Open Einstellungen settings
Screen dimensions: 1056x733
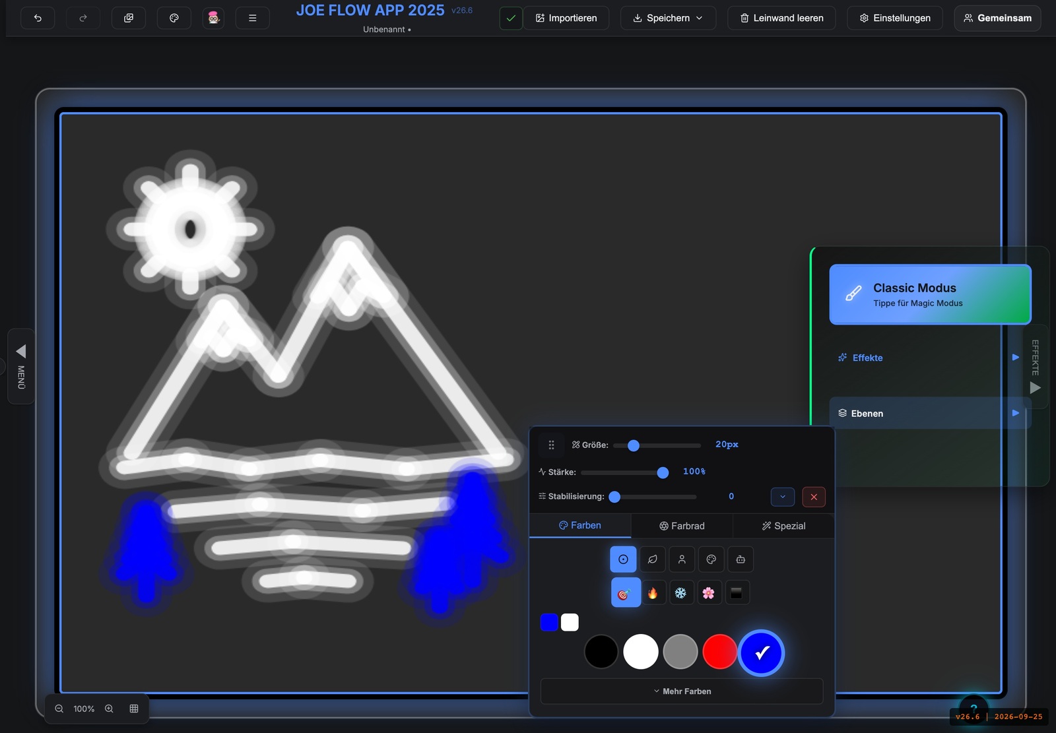pyautogui.click(x=895, y=18)
